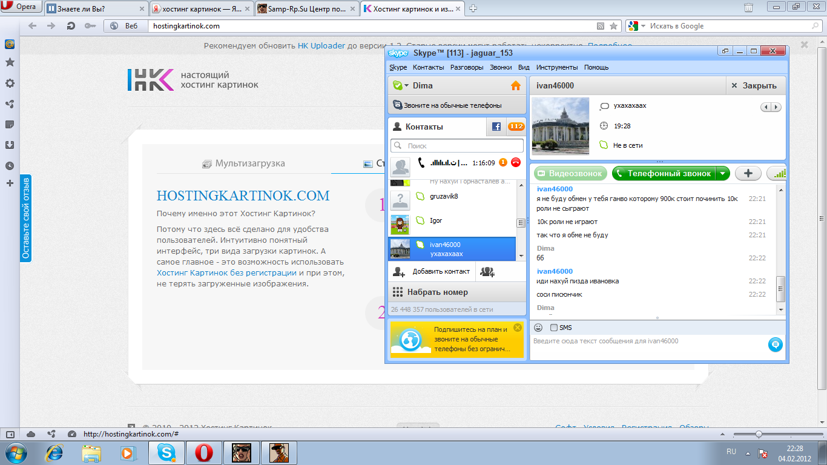
Task: Open HK Uploader link on website
Action: click(321, 45)
